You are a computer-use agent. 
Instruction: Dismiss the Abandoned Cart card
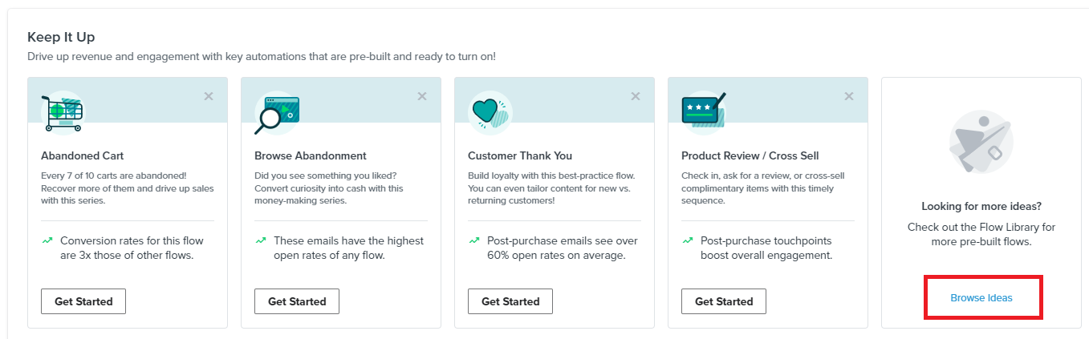209,96
